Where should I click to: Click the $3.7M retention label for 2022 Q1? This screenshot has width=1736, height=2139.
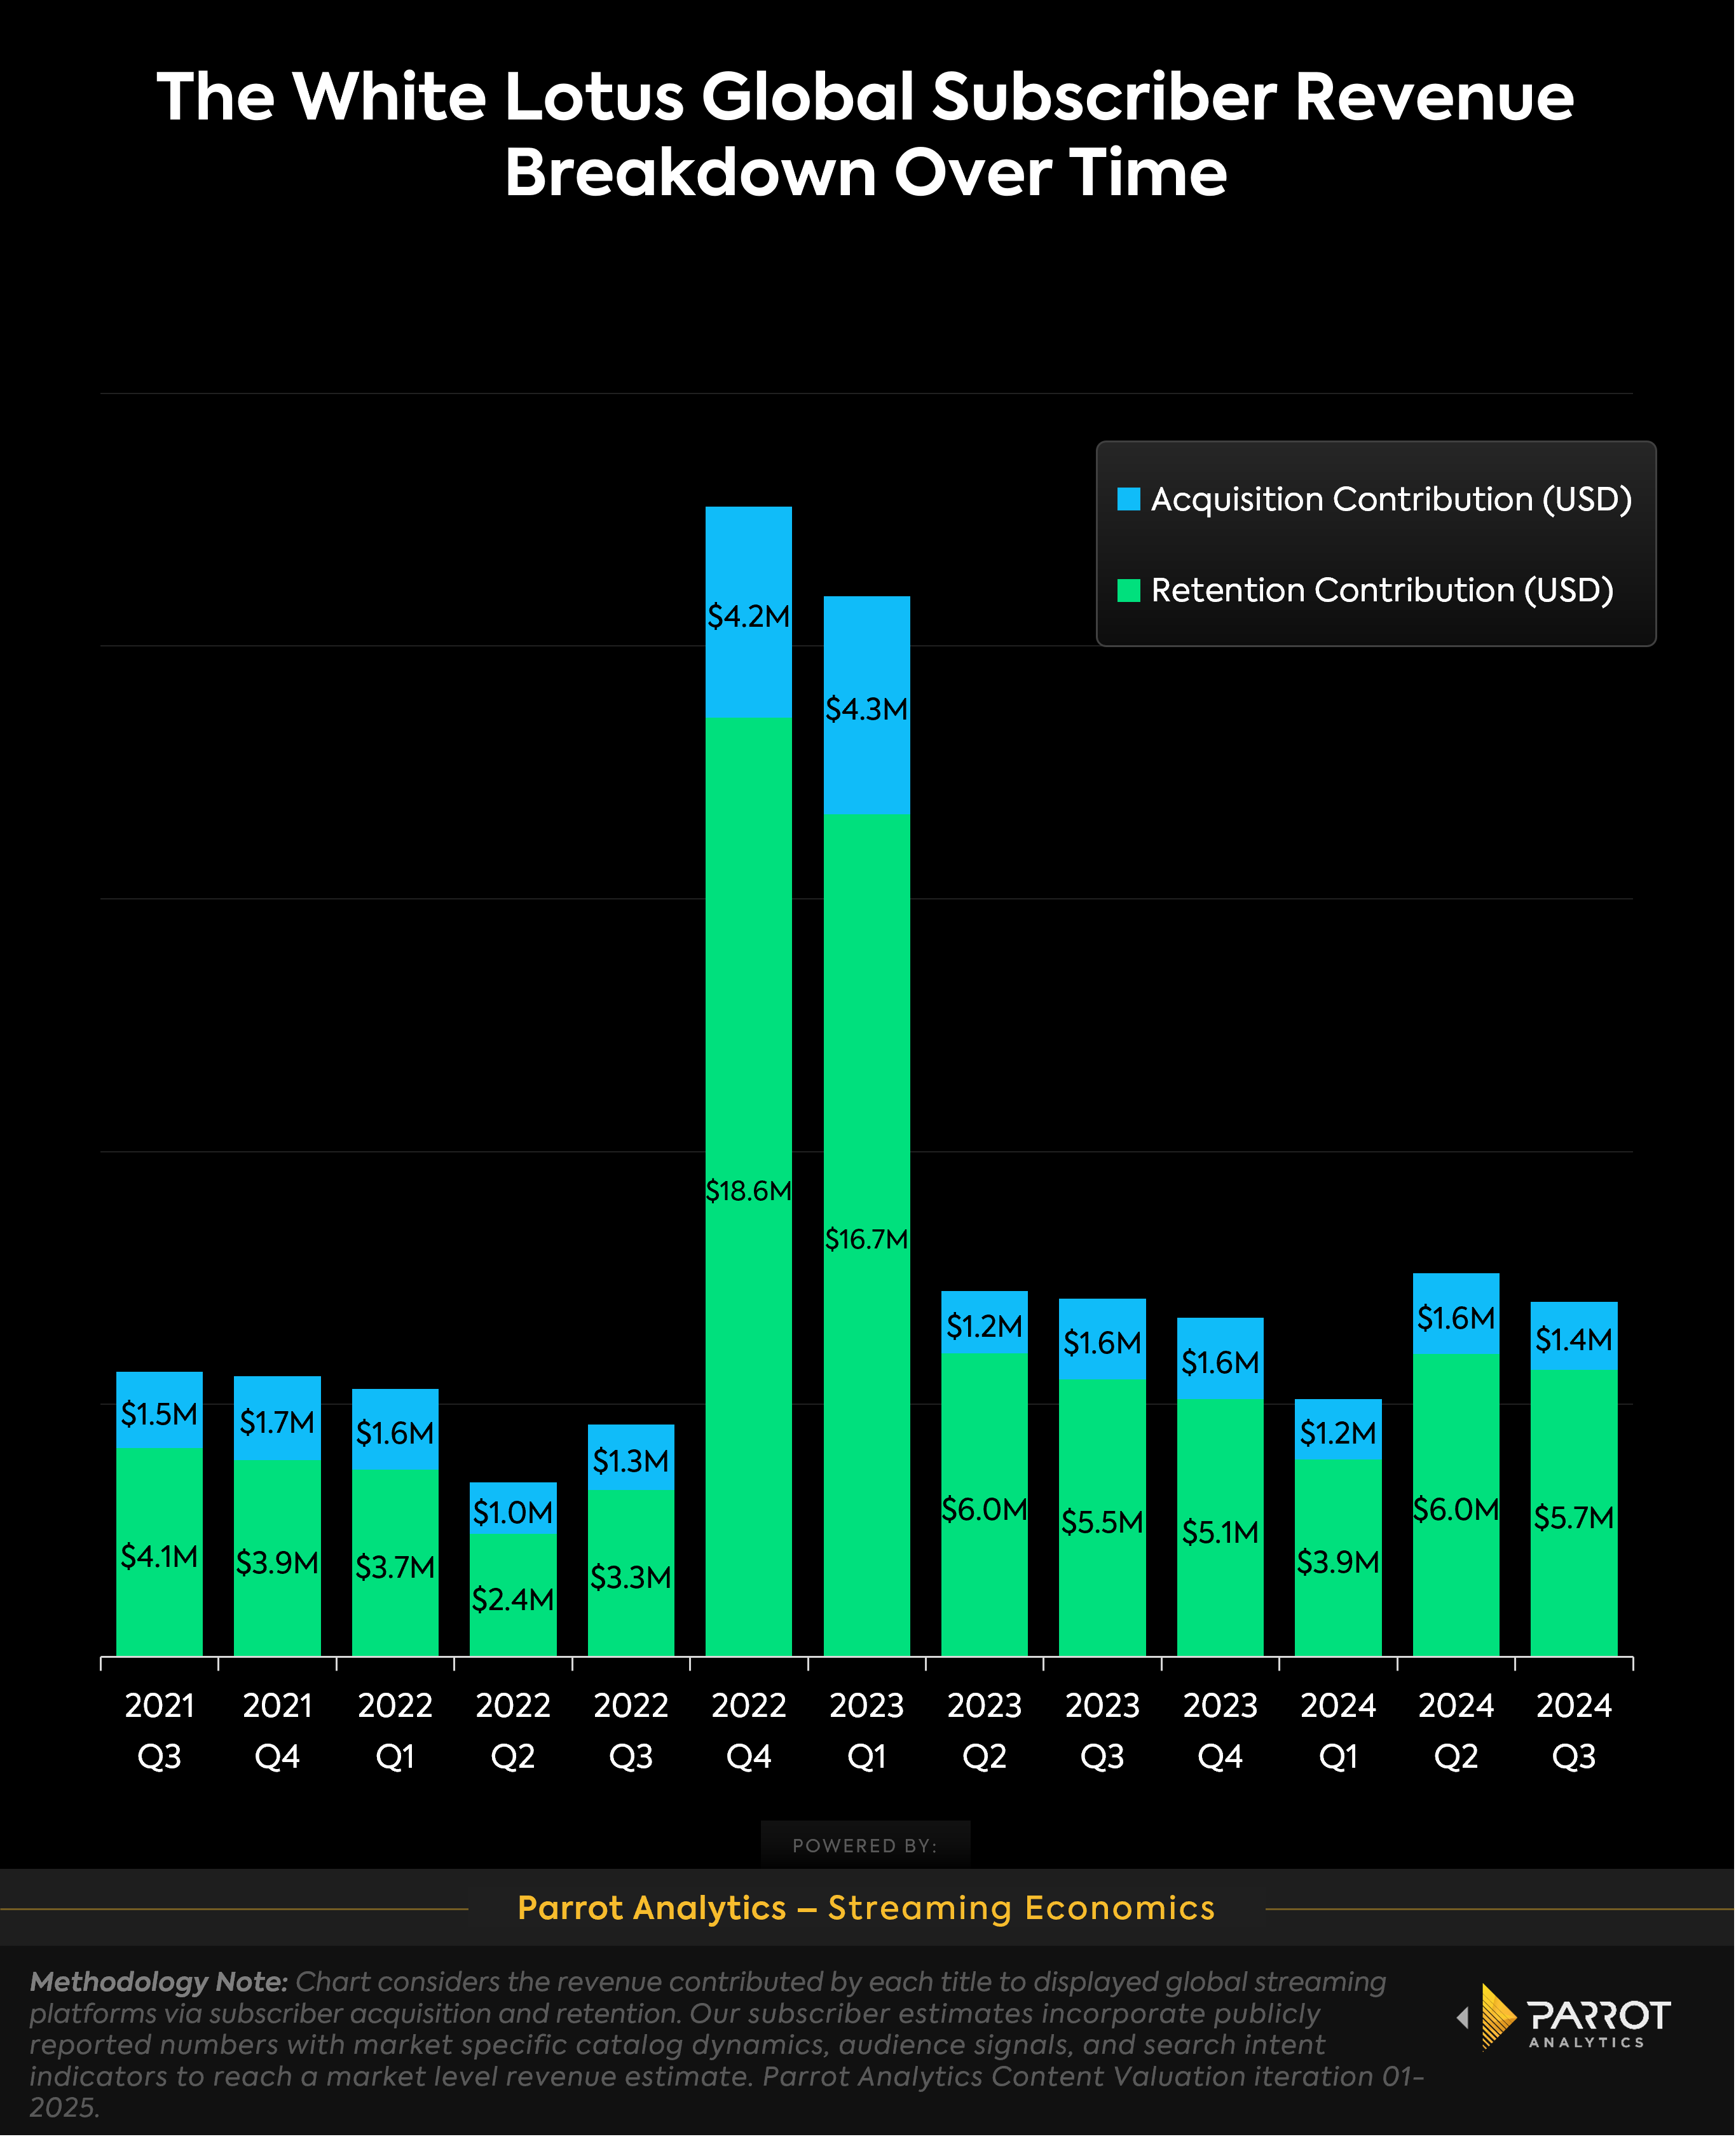click(395, 1567)
